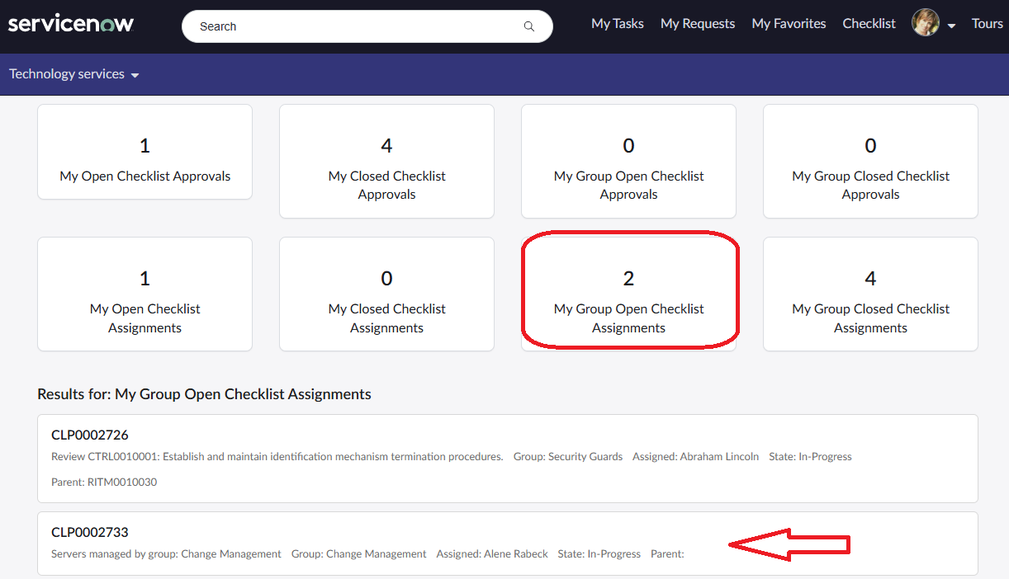The image size is (1009, 579).
Task: Open the My Open Checklist Approvals card
Action: 144,152
